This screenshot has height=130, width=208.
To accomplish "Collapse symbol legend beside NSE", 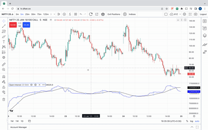I will (x=51, y=20).
